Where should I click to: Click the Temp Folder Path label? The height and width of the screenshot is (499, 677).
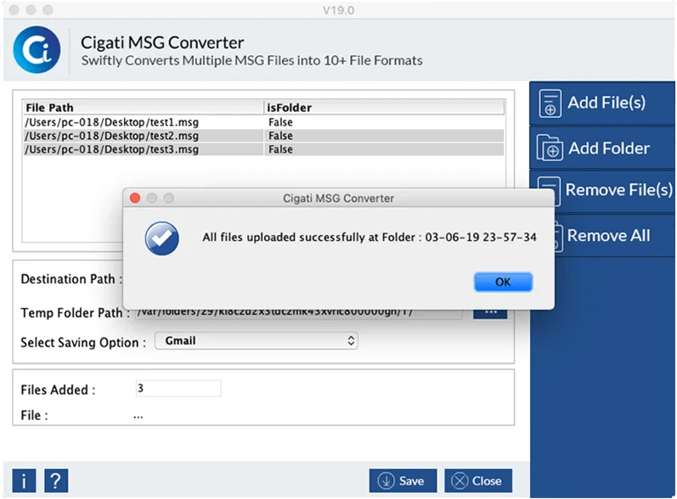coord(75,312)
